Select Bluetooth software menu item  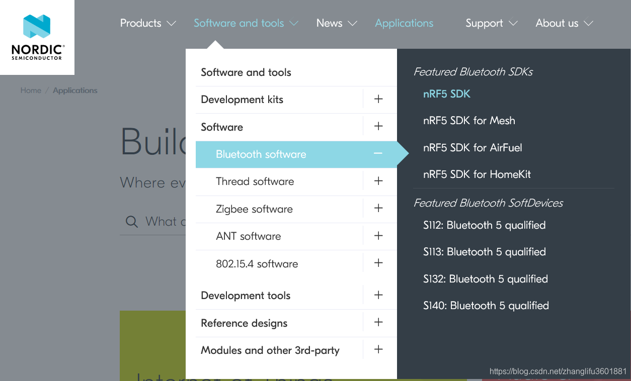click(x=261, y=154)
